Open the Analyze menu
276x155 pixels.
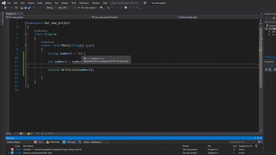[x=65, y=3]
